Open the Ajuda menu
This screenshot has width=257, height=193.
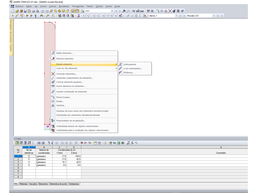click(117, 6)
